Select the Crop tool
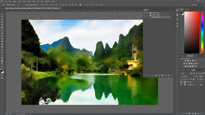205x115 pixels. click(x=2, y=22)
